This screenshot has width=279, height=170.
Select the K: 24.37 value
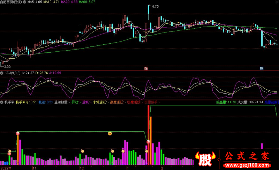[x=28, y=73]
